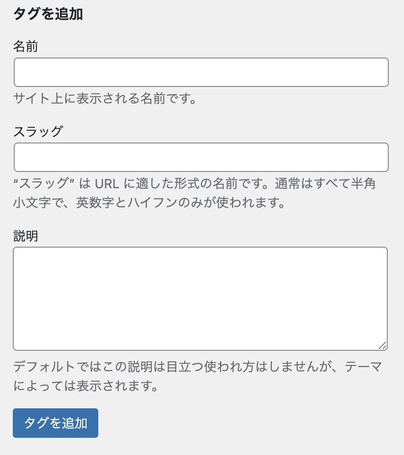Click inside the スラッグ input field
Image resolution: width=404 pixels, height=455 pixels.
201,157
